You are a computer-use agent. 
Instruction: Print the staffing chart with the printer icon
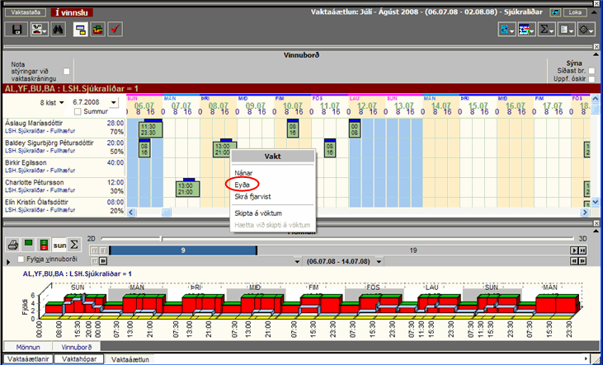click(x=12, y=245)
